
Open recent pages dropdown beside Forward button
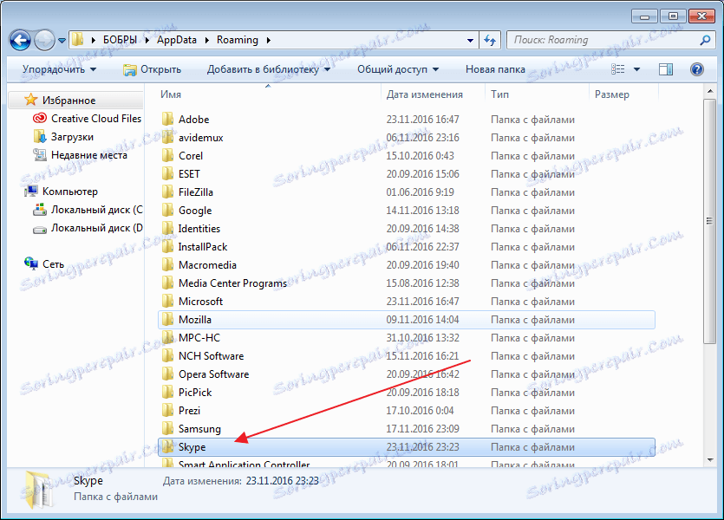pyautogui.click(x=62, y=41)
